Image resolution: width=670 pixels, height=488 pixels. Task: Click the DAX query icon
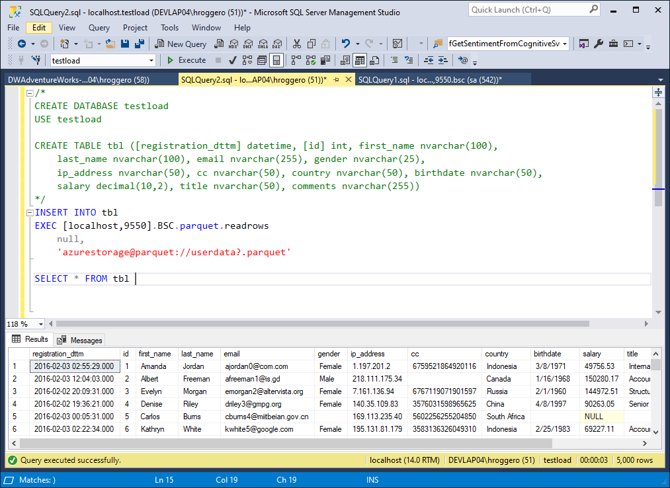point(278,44)
